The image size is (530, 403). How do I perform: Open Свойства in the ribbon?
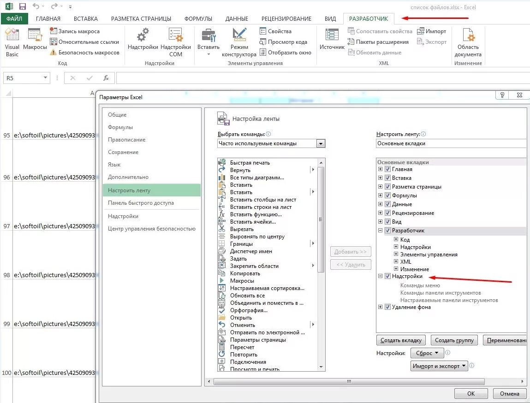pos(275,31)
